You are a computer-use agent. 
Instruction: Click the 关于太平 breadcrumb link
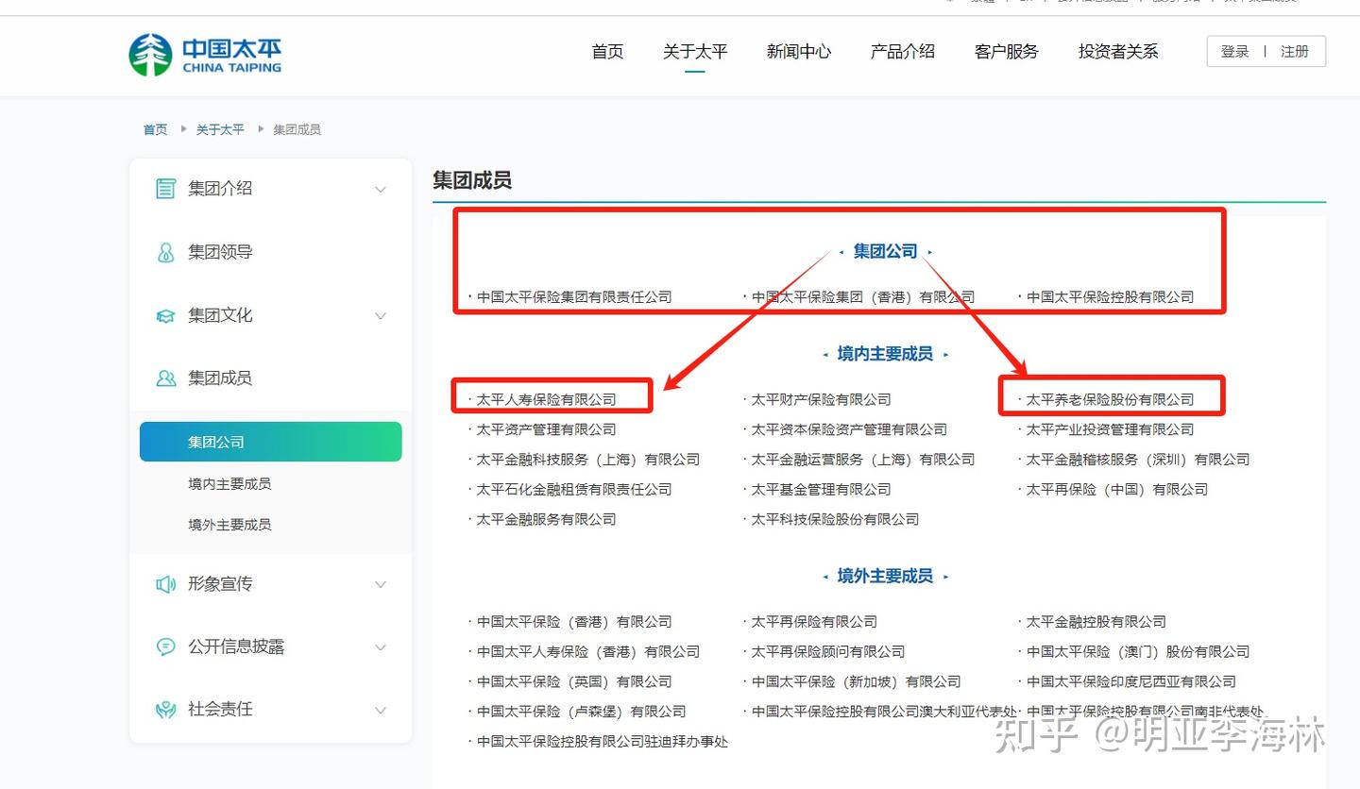point(220,129)
